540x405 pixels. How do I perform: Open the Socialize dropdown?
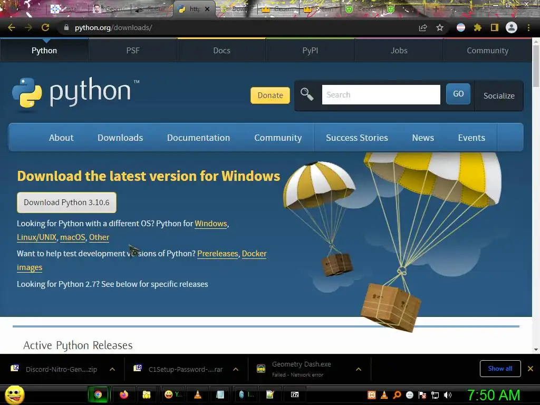pyautogui.click(x=499, y=96)
